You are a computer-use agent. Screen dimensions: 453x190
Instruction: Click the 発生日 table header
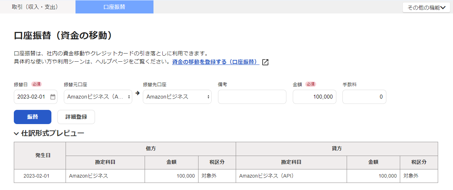(40, 156)
